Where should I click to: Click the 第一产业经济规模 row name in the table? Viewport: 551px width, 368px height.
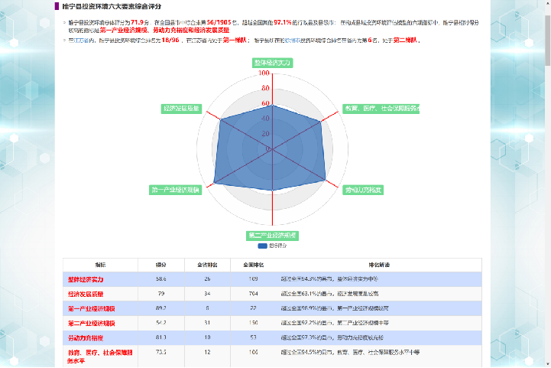click(x=92, y=309)
